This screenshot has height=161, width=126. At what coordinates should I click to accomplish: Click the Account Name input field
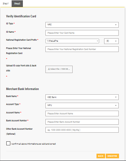(x=82, y=114)
